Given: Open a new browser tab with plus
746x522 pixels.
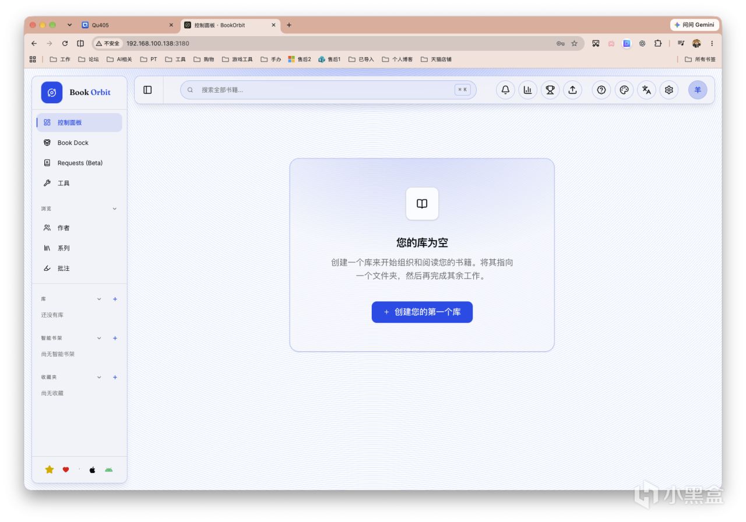Looking at the screenshot, I should [x=288, y=25].
